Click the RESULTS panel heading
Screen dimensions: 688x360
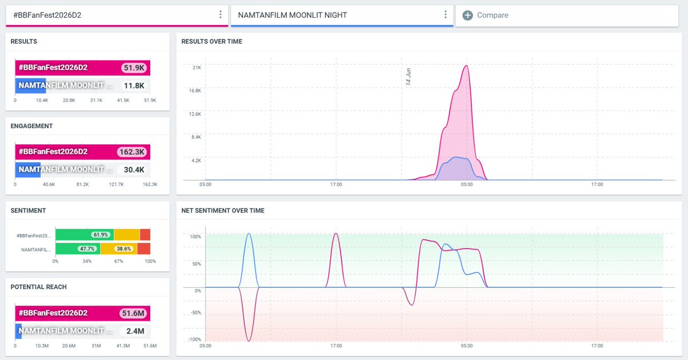pyautogui.click(x=24, y=42)
